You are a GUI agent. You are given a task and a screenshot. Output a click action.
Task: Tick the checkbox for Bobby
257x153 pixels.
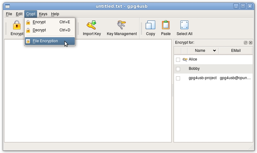(x=178, y=69)
